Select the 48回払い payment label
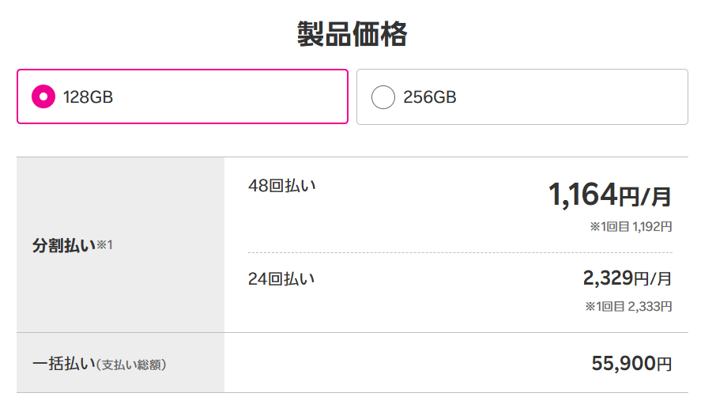 coord(281,187)
